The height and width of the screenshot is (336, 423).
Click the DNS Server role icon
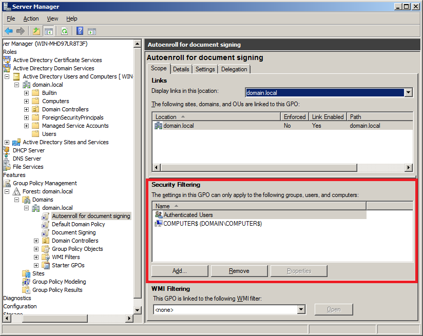tap(7, 159)
